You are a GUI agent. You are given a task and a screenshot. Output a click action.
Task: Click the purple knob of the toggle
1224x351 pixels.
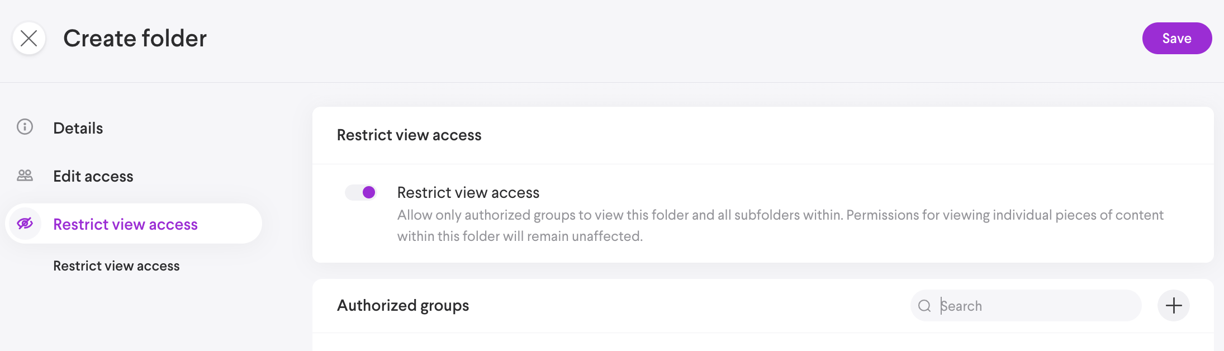click(x=369, y=193)
